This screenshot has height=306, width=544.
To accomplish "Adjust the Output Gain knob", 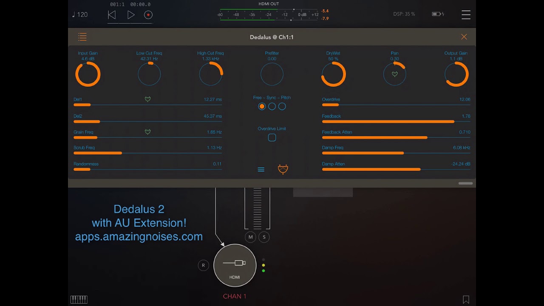I will 456,74.
